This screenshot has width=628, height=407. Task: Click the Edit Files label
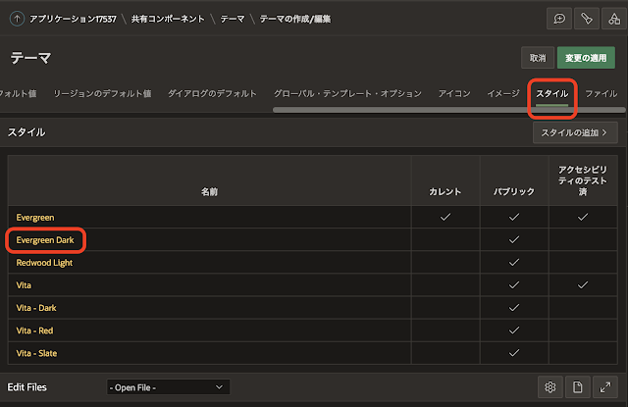27,387
